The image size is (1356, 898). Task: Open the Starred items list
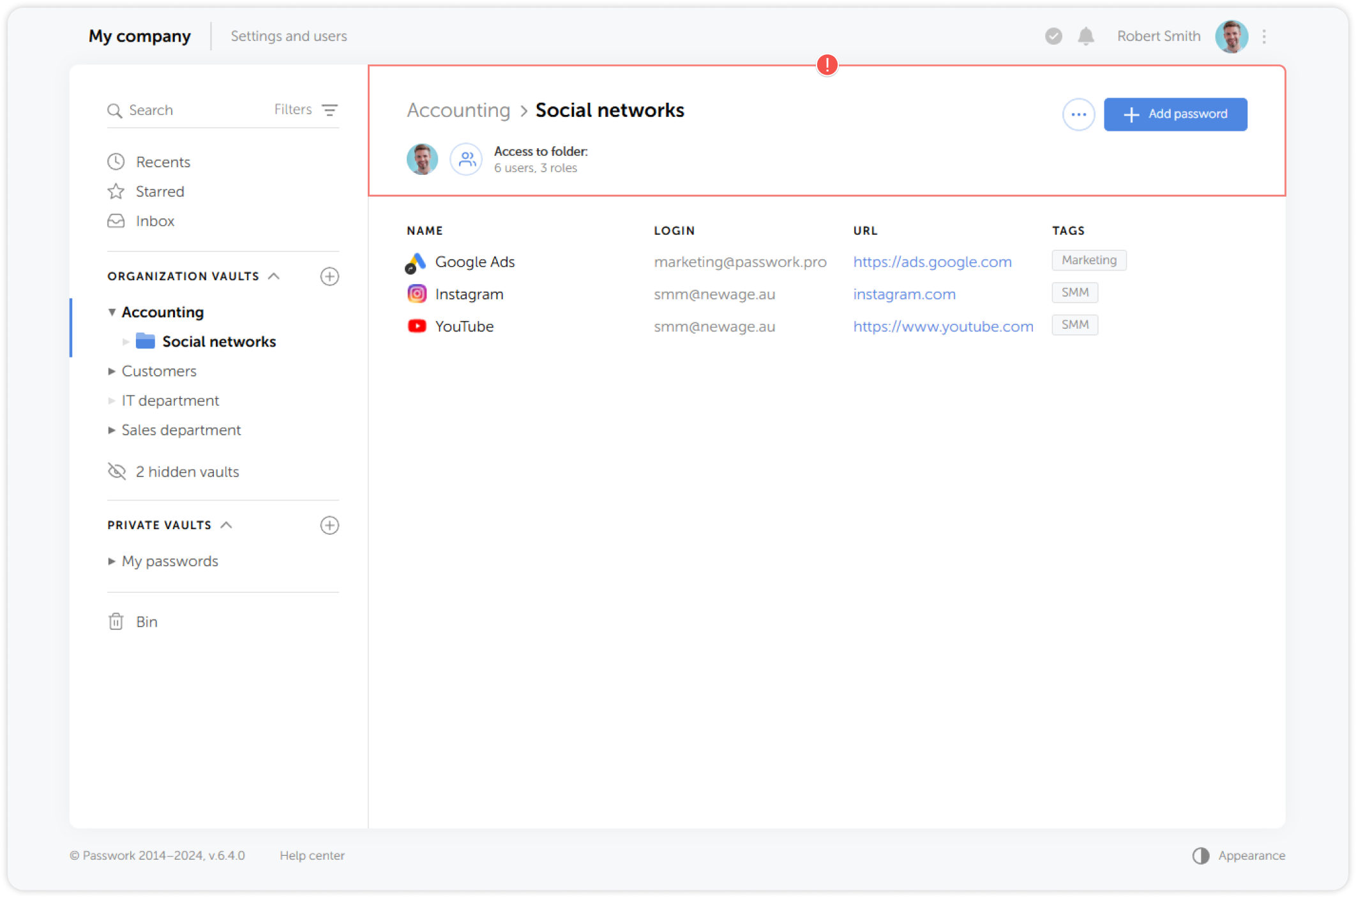(159, 191)
